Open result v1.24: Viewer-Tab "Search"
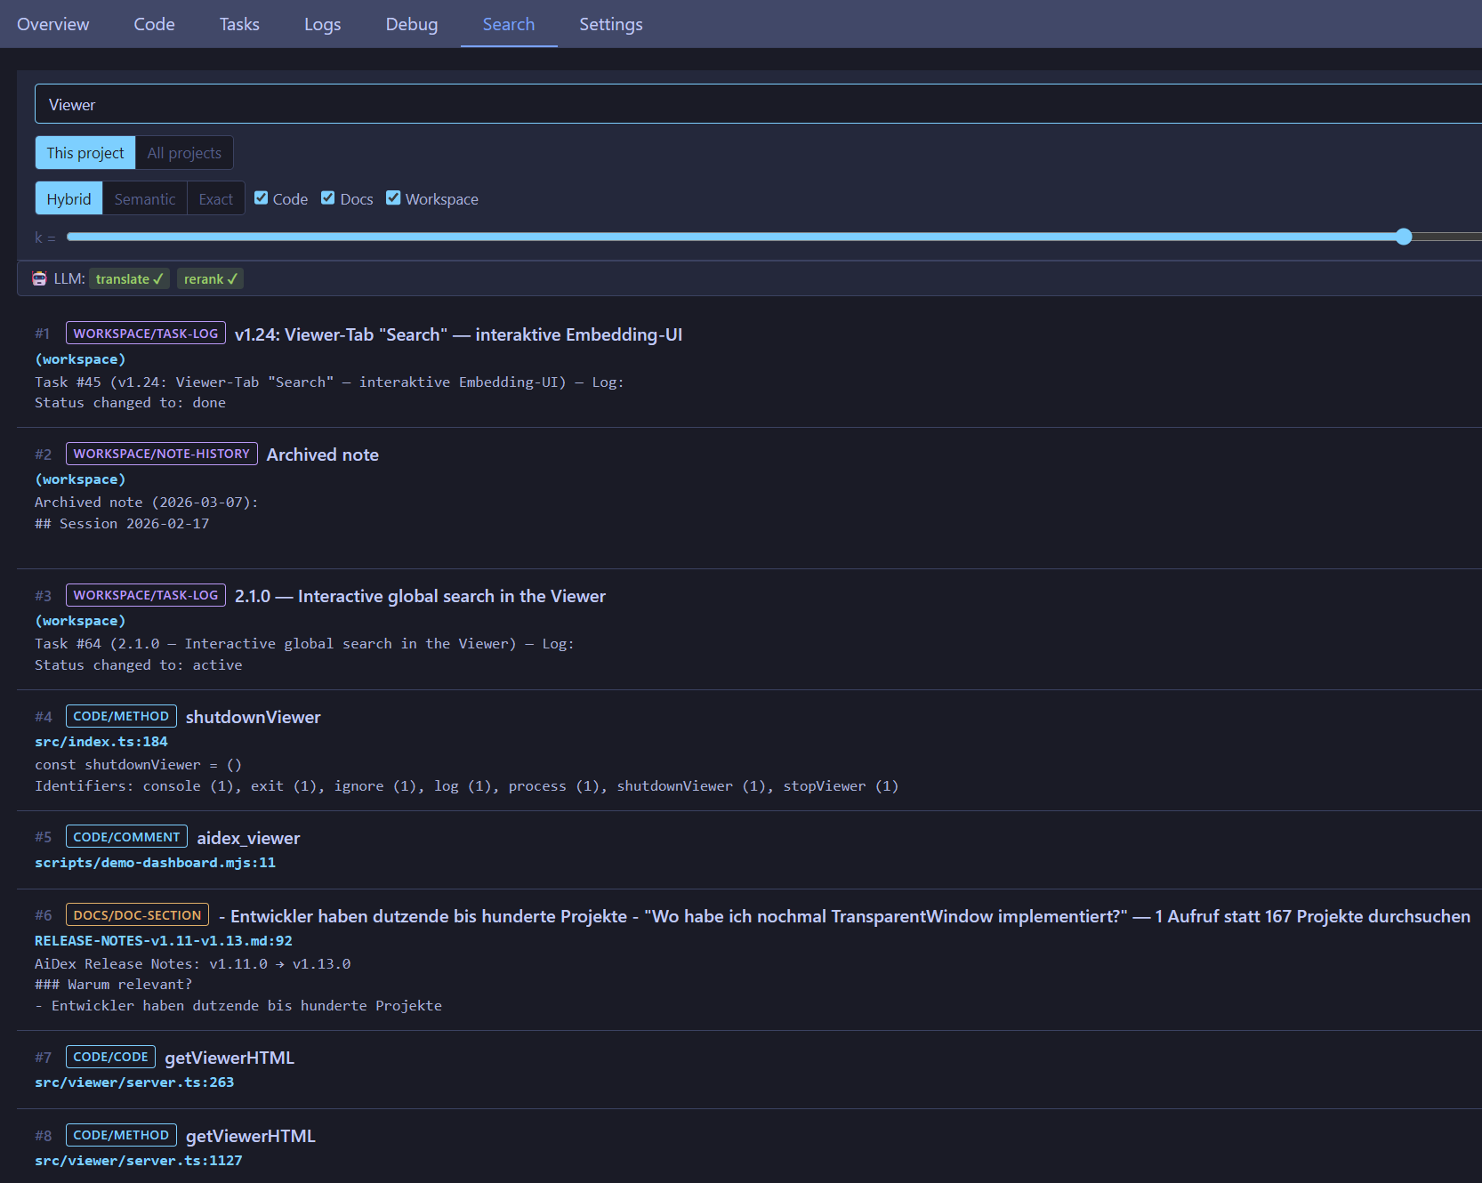The height and width of the screenshot is (1183, 1482). 458,334
